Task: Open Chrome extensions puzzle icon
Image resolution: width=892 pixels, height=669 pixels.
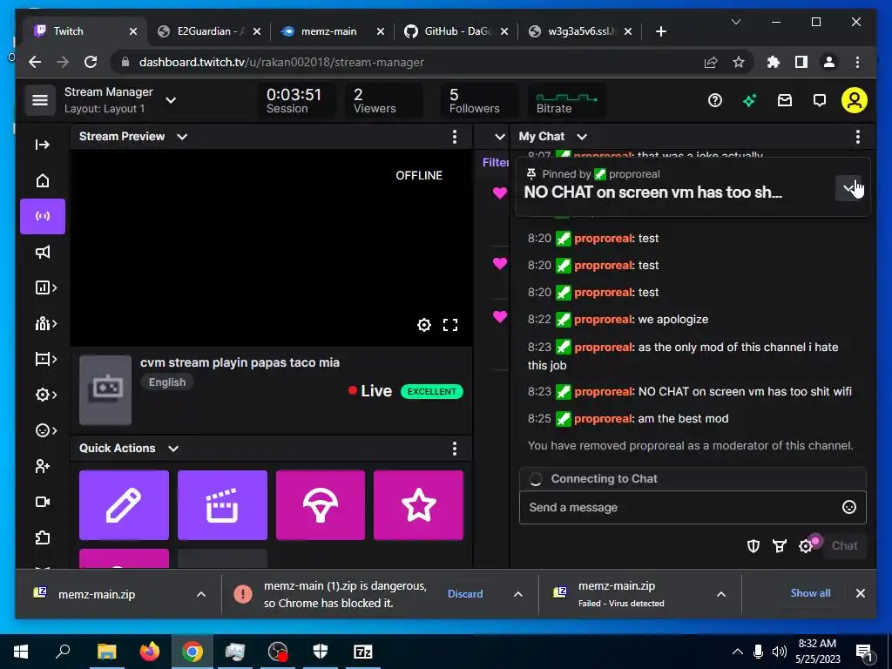Action: (774, 62)
